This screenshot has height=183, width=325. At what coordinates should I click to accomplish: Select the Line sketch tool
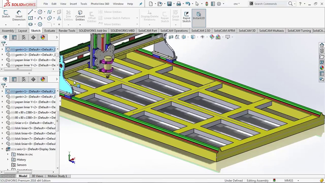tap(30, 12)
